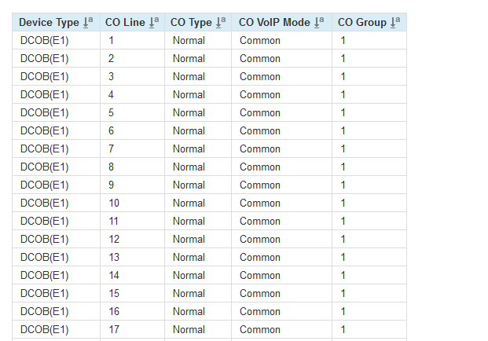
Task: Click DCOB(E1) in the CO Line 3 row
Action: click(44, 76)
